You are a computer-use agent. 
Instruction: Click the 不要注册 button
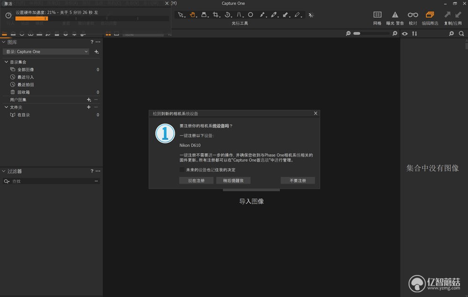[298, 181]
